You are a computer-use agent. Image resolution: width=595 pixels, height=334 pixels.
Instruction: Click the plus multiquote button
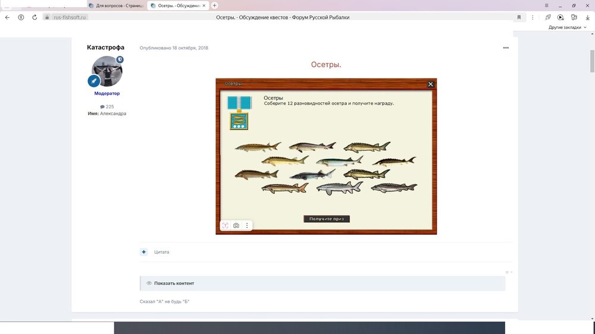pos(144,252)
